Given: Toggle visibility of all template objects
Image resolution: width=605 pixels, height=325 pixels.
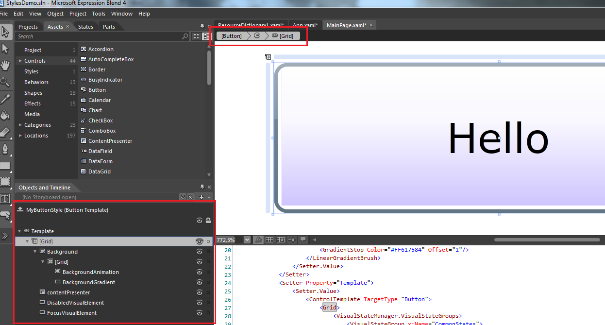Looking at the screenshot, I should point(199,221).
